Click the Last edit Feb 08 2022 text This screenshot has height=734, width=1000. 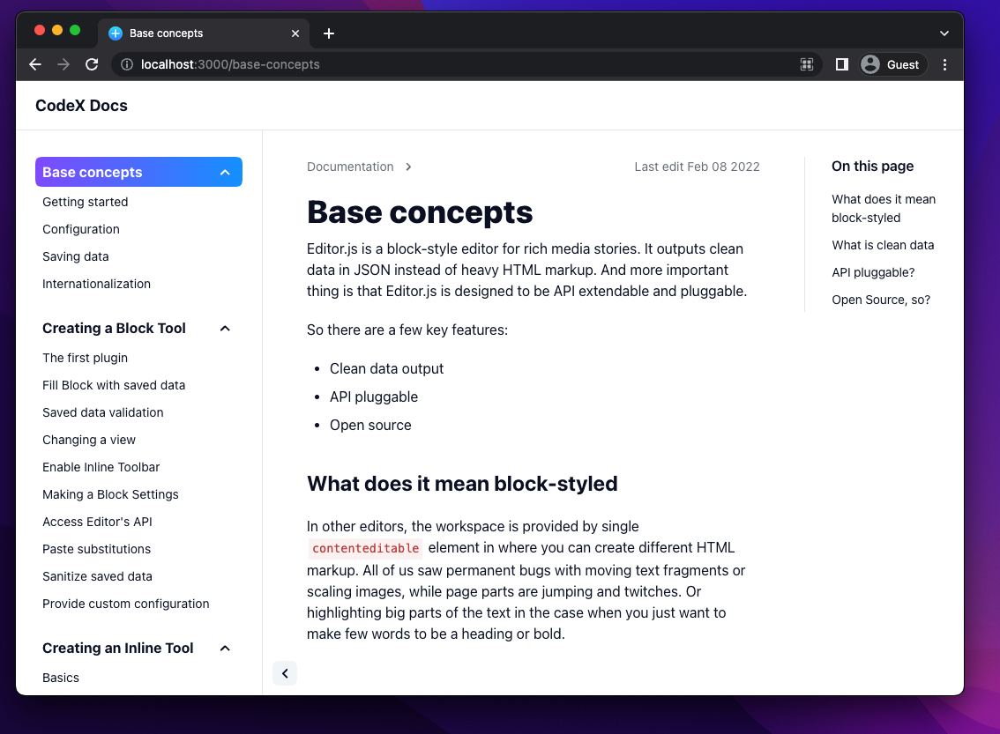point(697,167)
